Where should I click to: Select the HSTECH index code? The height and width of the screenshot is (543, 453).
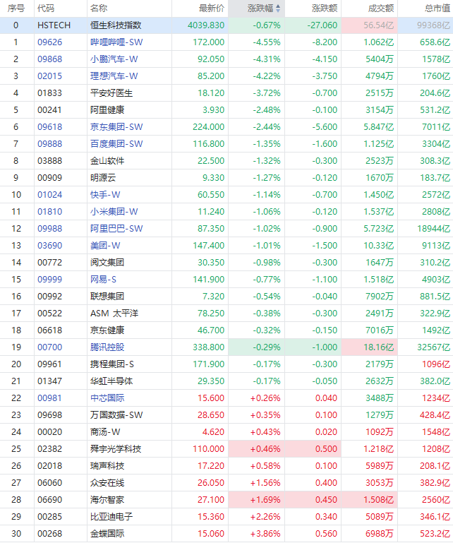click(x=54, y=25)
